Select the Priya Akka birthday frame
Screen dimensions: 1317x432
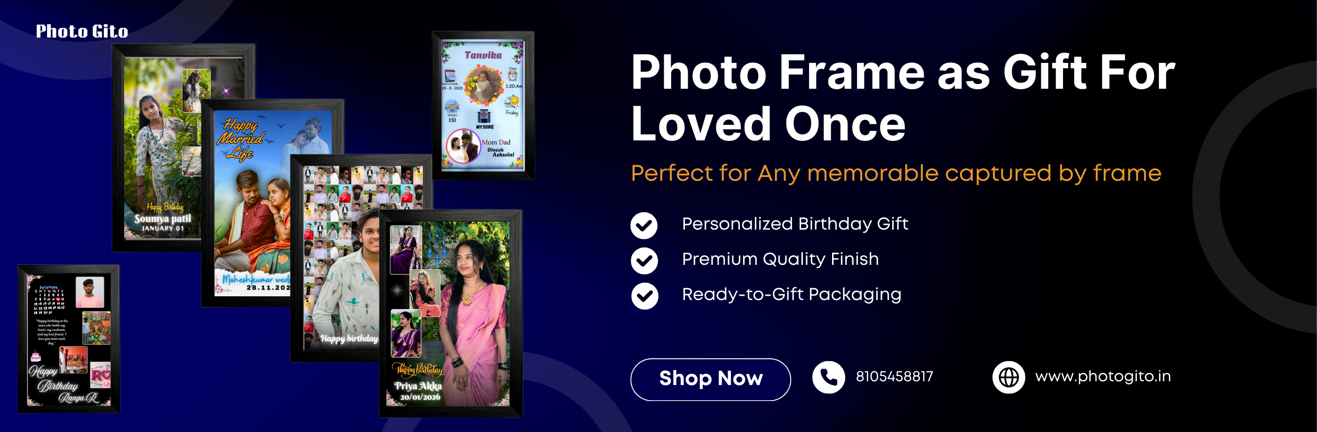click(x=451, y=314)
